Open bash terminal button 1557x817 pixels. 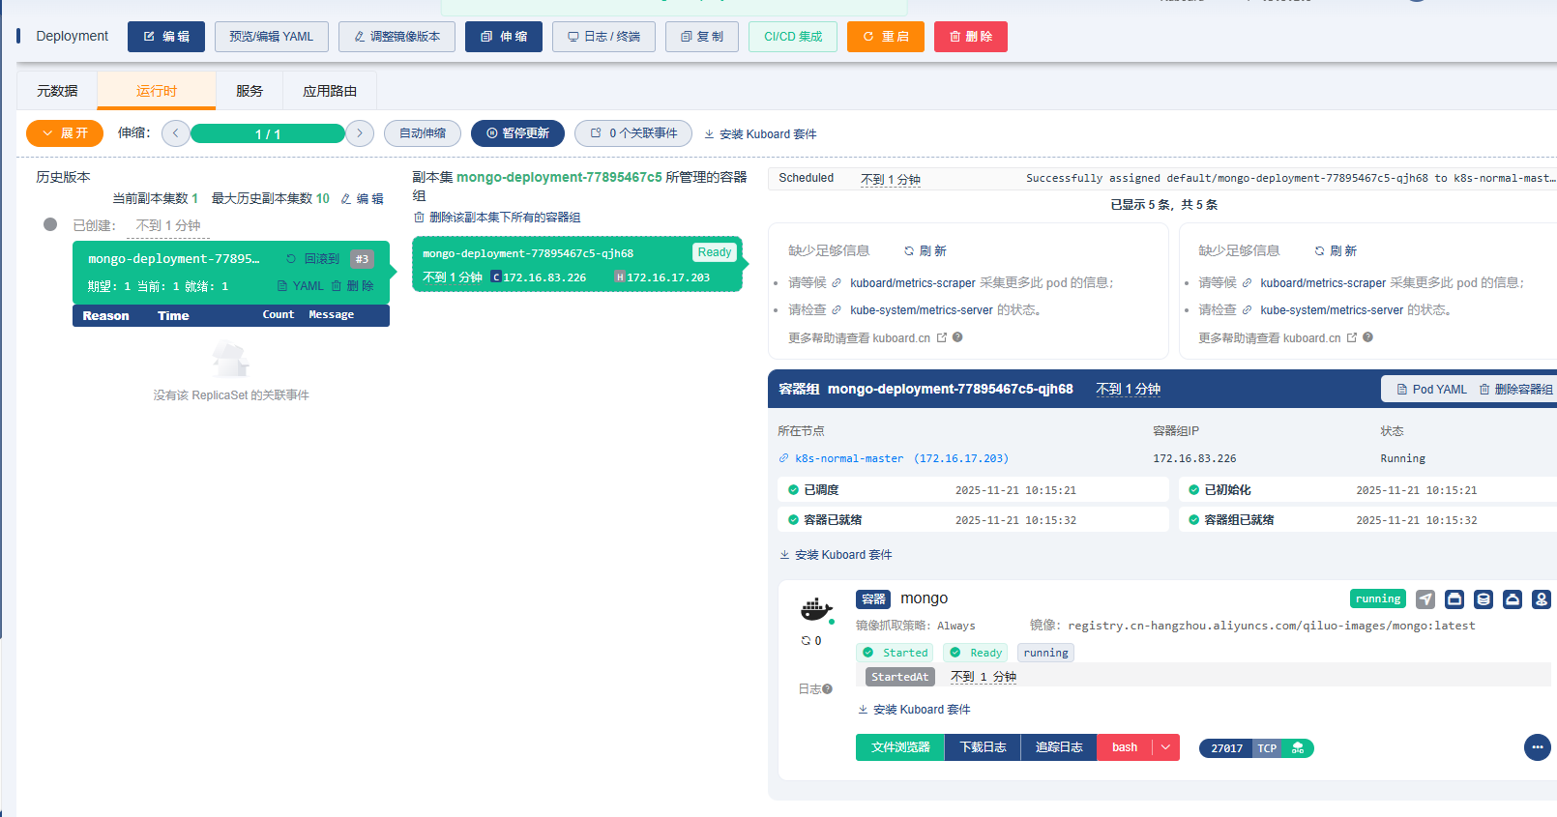pyautogui.click(x=1125, y=747)
